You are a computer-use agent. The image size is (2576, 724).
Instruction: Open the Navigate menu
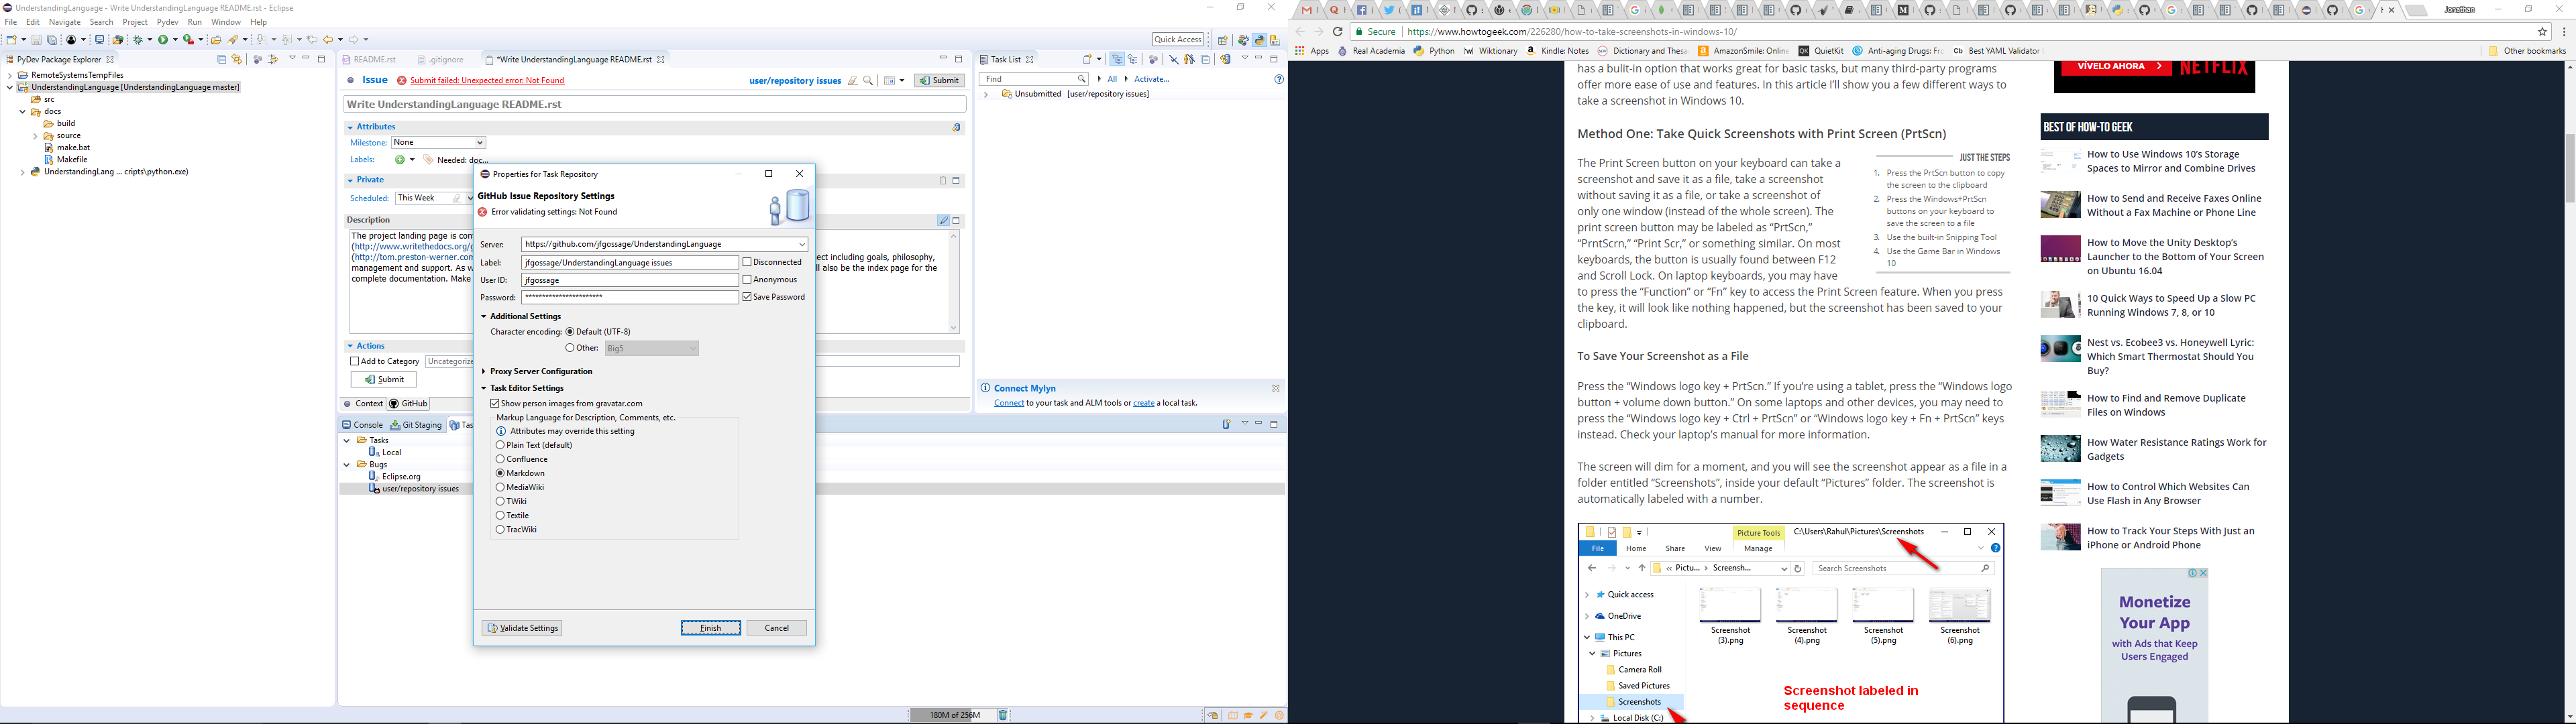[x=64, y=22]
